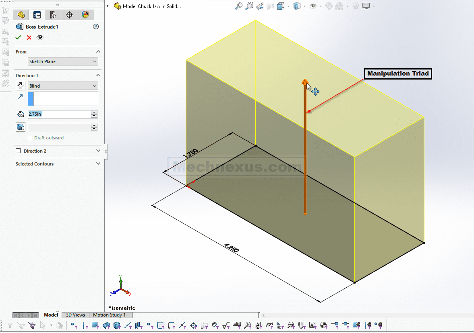Open the DisplayManager color ball tab
This screenshot has height=333, width=474.
coord(85,15)
